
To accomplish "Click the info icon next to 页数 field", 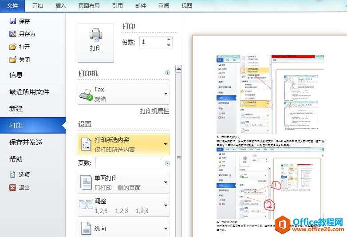I will click(168, 163).
